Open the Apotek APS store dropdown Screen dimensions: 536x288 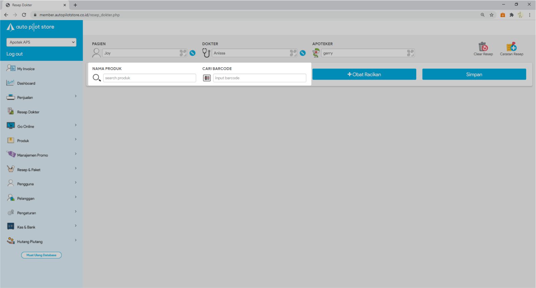[41, 42]
